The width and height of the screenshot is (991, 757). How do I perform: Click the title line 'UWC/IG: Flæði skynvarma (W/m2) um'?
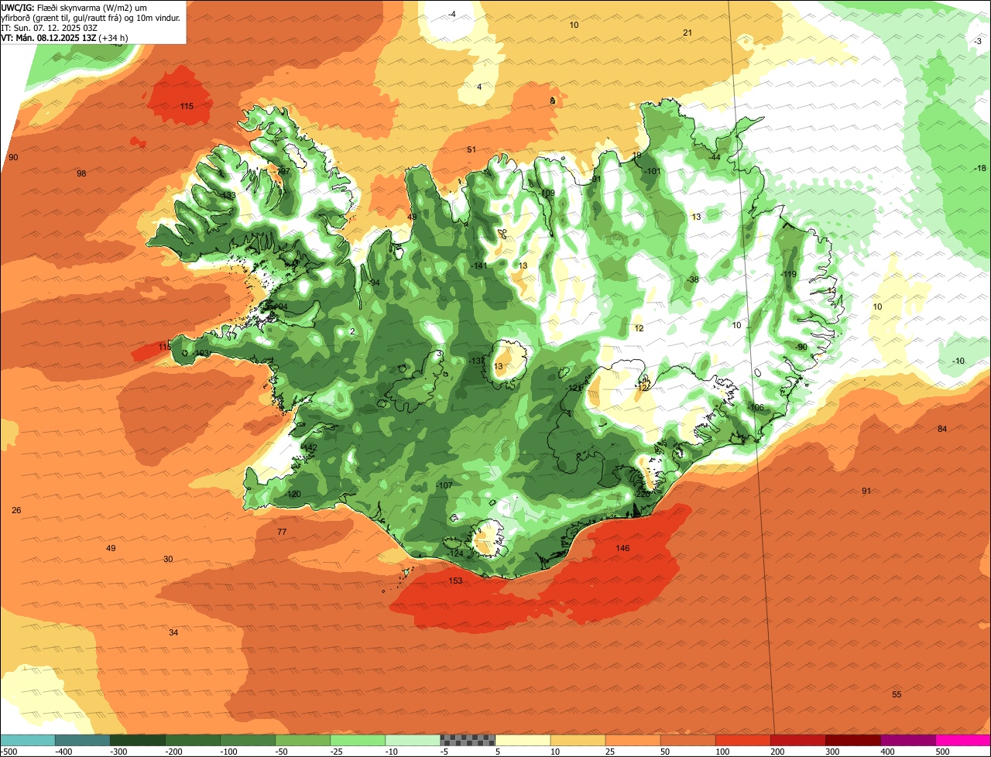[74, 8]
